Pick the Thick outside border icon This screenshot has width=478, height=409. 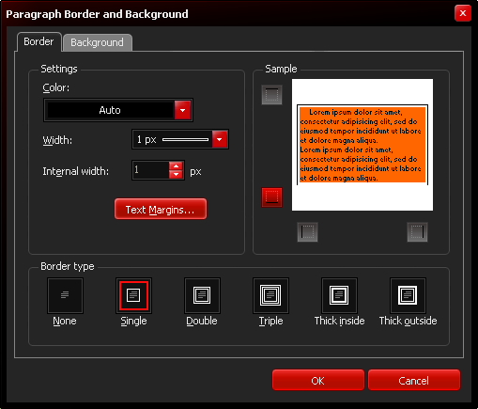pyautogui.click(x=408, y=295)
